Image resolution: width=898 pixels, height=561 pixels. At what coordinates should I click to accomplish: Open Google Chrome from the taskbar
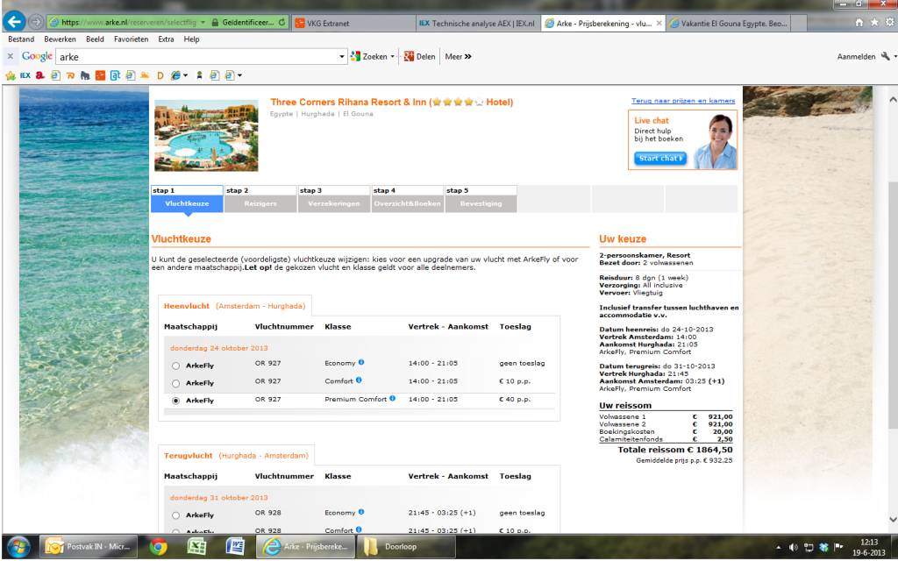click(x=159, y=547)
